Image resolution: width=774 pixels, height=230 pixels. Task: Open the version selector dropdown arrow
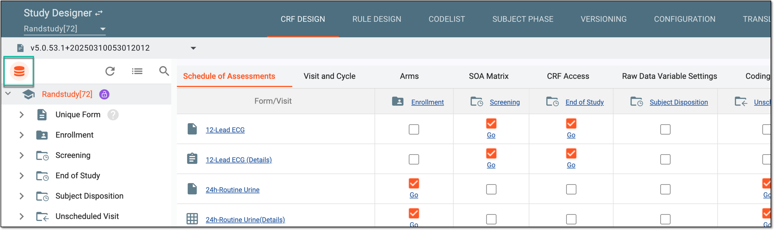[193, 48]
